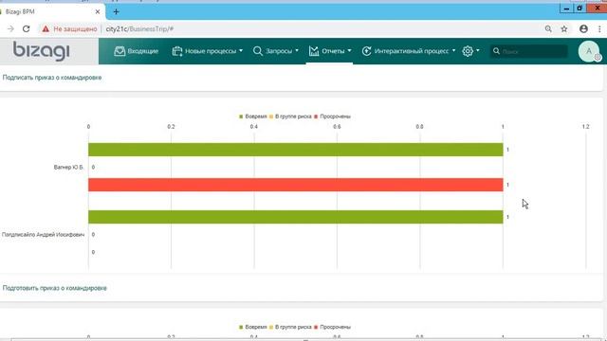Toggle В группе риска legend in second chart
The width and height of the screenshot is (607, 341).
pos(290,327)
